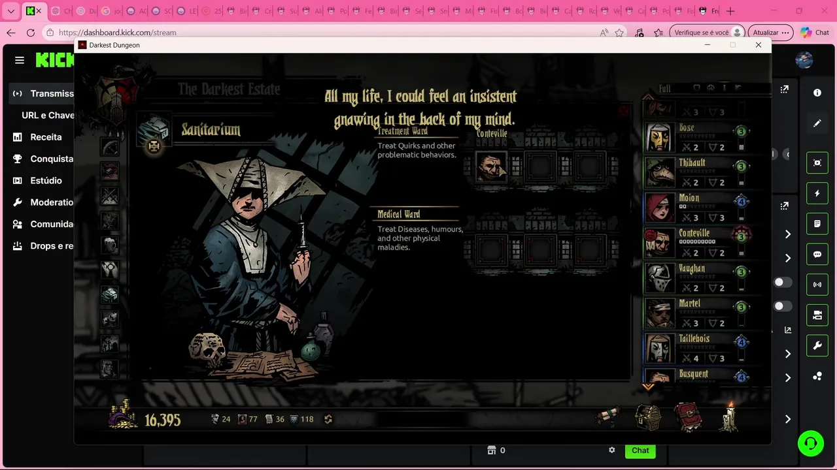Select hero Martel in the roster

(x=696, y=313)
